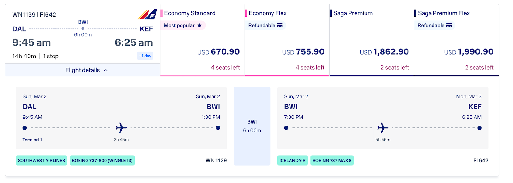
Task: Click the airplane icon on BWI–KEF segment
Action: click(x=383, y=128)
